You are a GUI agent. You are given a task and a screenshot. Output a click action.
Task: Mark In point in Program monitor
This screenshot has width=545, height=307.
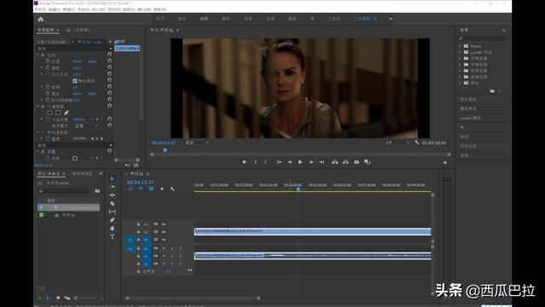pos(255,162)
